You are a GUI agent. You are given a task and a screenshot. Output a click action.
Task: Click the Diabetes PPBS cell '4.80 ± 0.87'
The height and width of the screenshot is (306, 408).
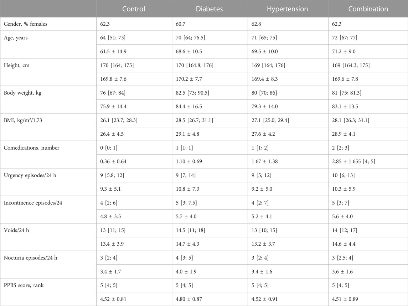coord(189,299)
